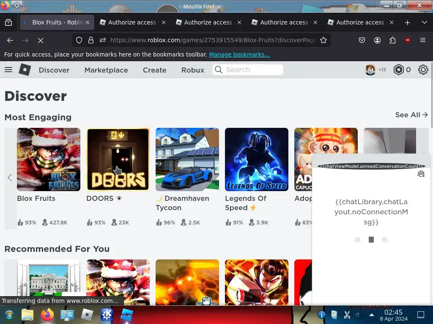The width and height of the screenshot is (433, 324).
Task: Click See All for Most Engaging
Action: [x=411, y=115]
